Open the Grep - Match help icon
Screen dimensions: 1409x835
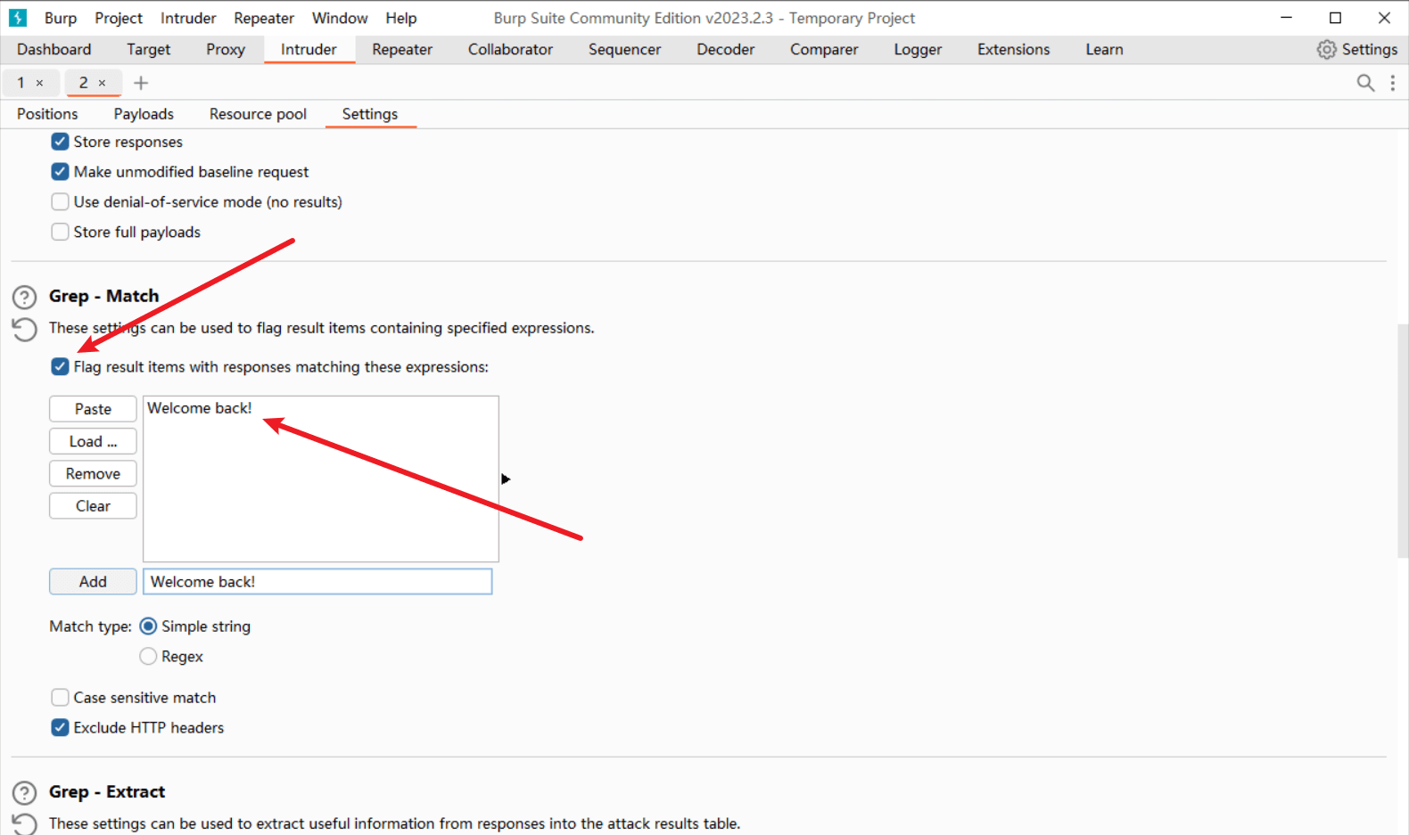click(24, 297)
